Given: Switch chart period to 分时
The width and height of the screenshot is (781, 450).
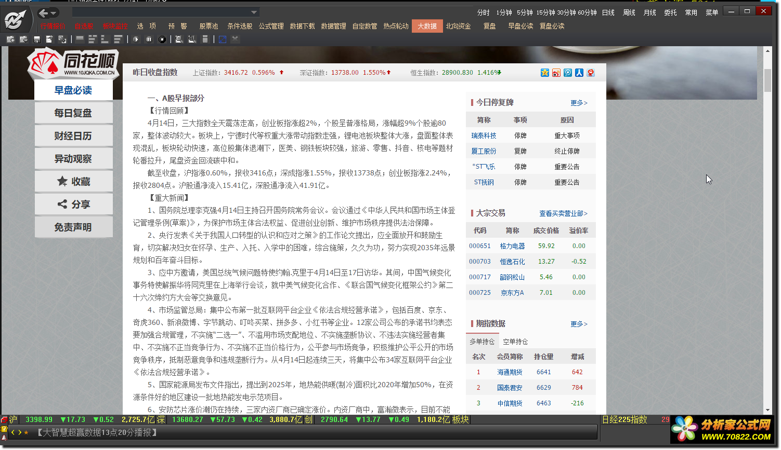Looking at the screenshot, I should pos(484,12).
